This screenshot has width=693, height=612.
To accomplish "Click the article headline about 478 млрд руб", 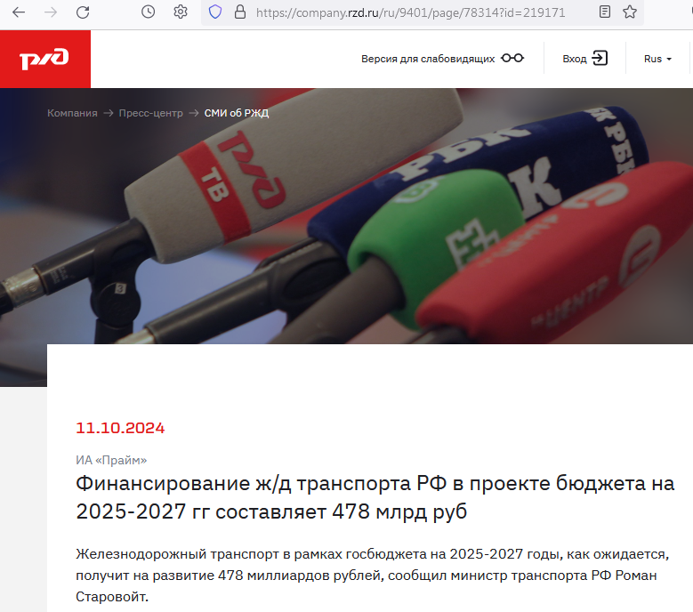I will click(375, 497).
